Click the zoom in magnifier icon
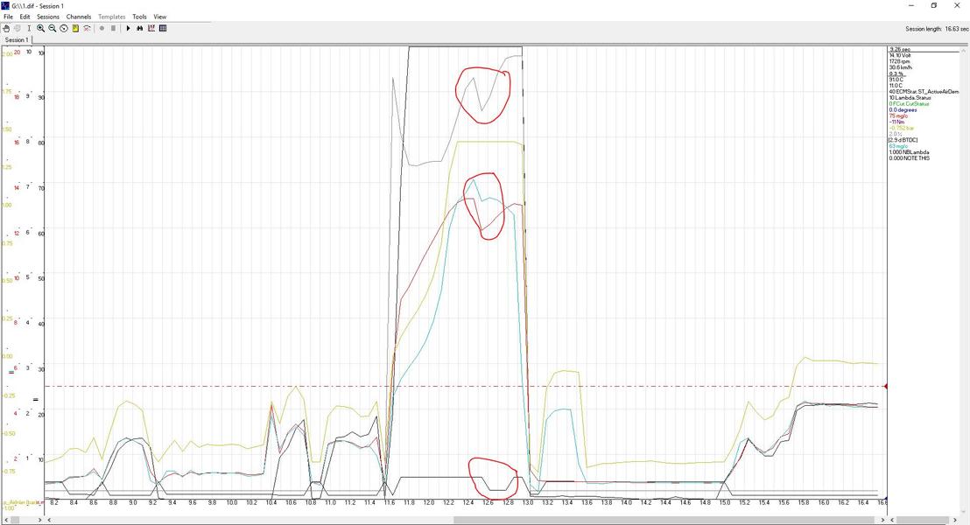Viewport: 970px width, 525px height. coord(40,29)
